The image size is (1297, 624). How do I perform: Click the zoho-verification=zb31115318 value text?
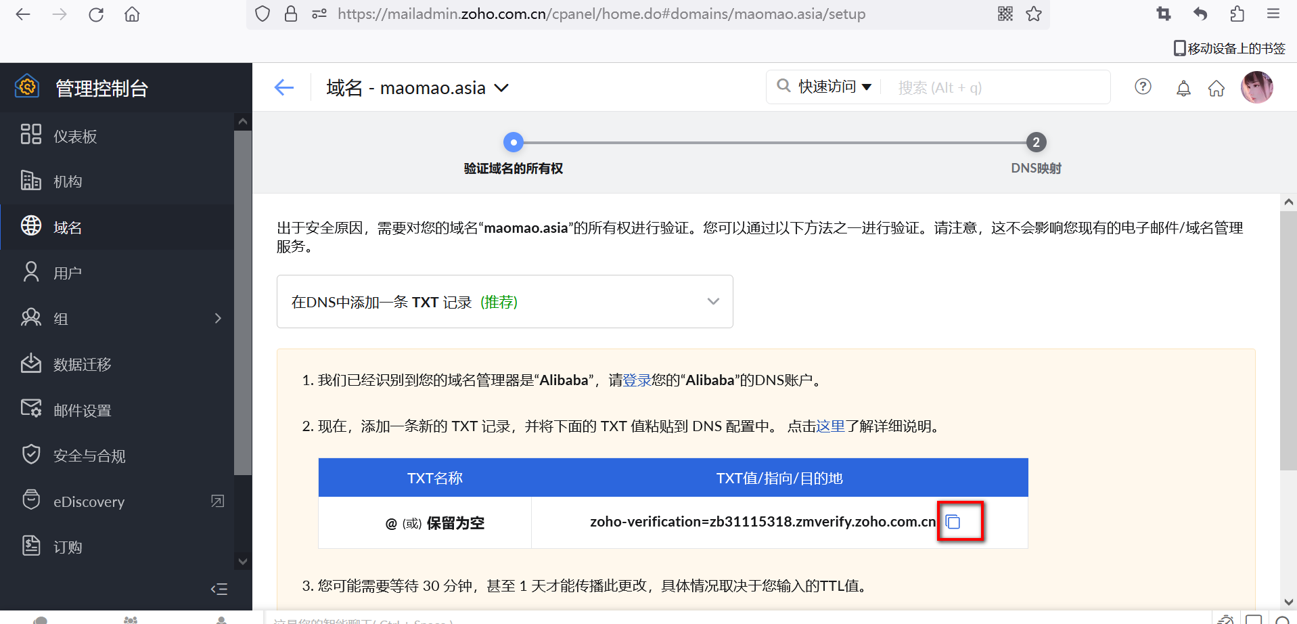click(x=763, y=522)
